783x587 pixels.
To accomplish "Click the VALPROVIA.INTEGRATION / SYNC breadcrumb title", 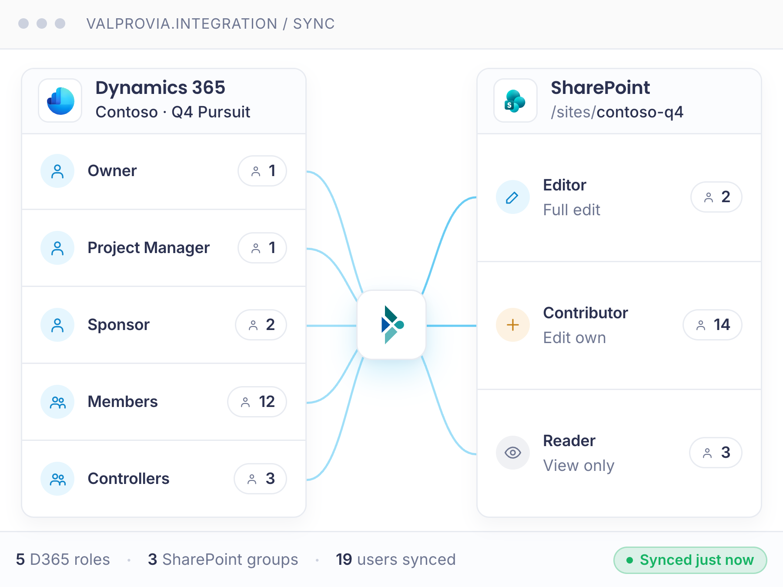I will (211, 24).
